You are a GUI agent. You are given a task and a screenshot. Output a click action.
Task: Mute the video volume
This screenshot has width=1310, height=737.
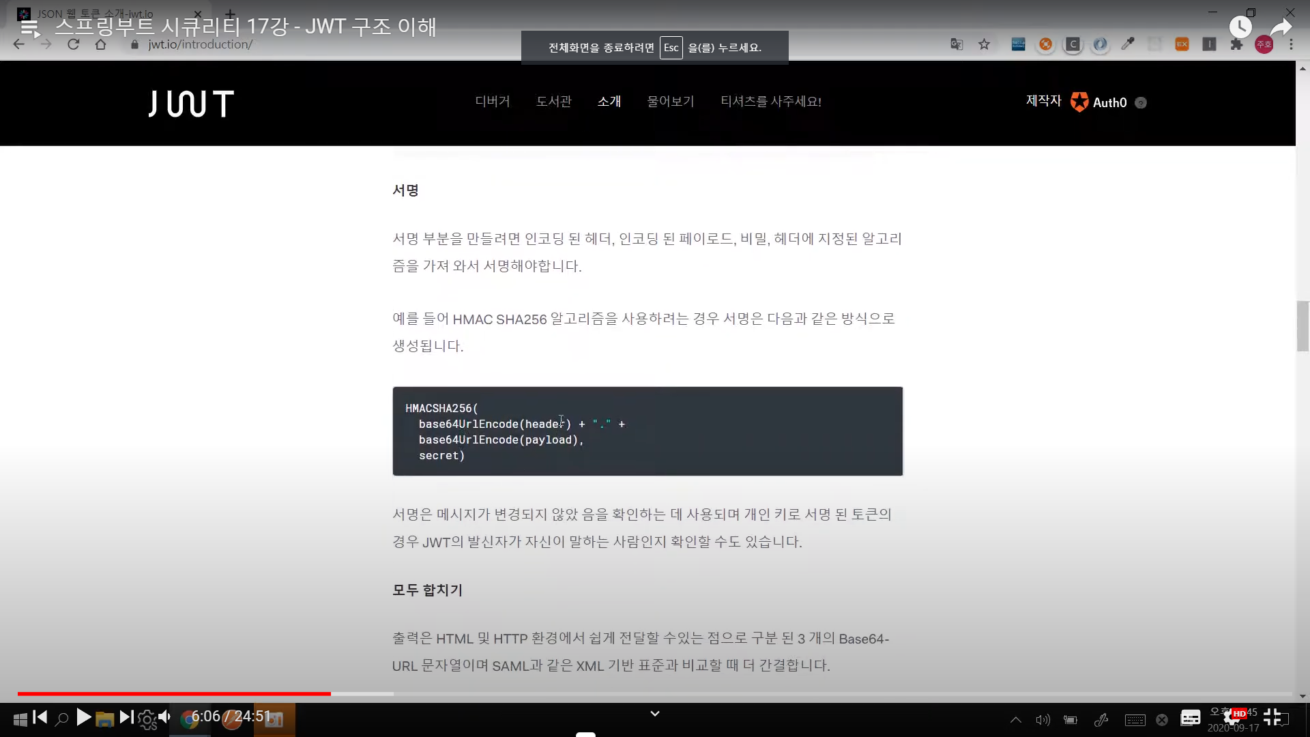coord(164,717)
